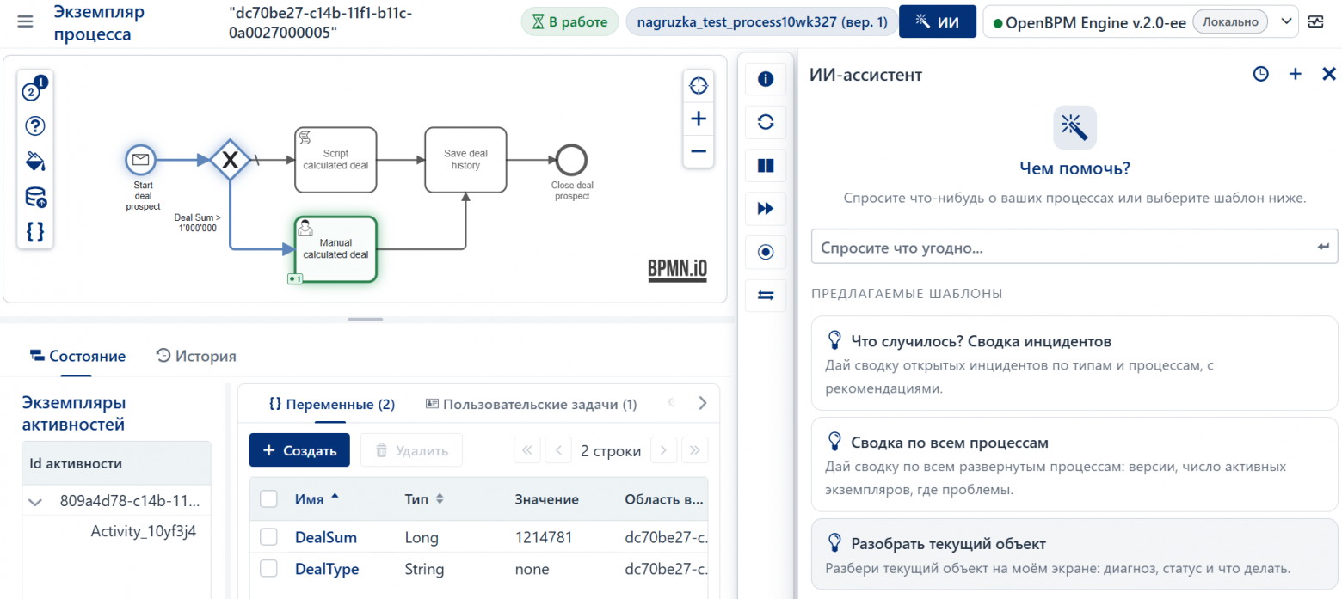Show more tabs with the right chevron
The height and width of the screenshot is (599, 1342).
point(702,403)
